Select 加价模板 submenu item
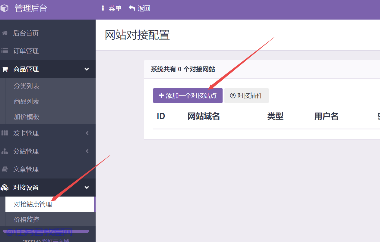 (27, 117)
